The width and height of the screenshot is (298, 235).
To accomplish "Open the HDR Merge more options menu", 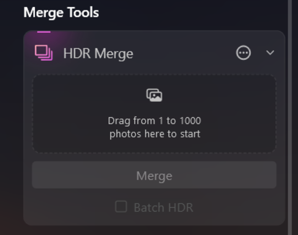I will tap(243, 53).
